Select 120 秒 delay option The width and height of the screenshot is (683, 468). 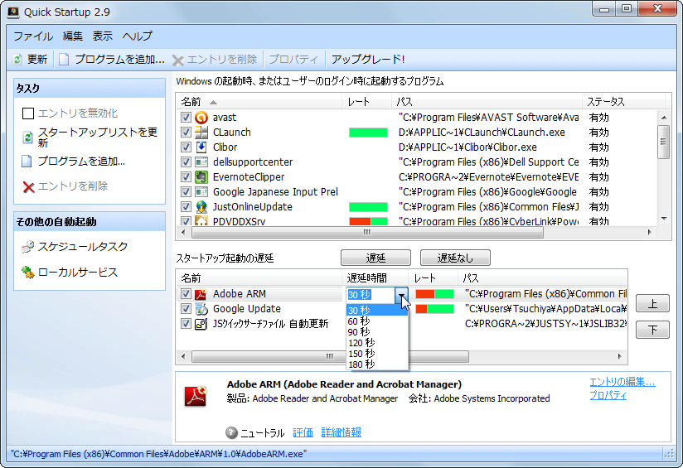point(377,343)
